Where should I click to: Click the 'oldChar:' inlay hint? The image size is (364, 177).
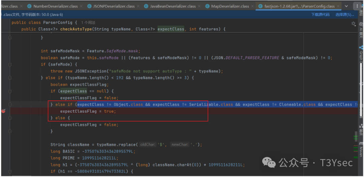(x=148, y=145)
